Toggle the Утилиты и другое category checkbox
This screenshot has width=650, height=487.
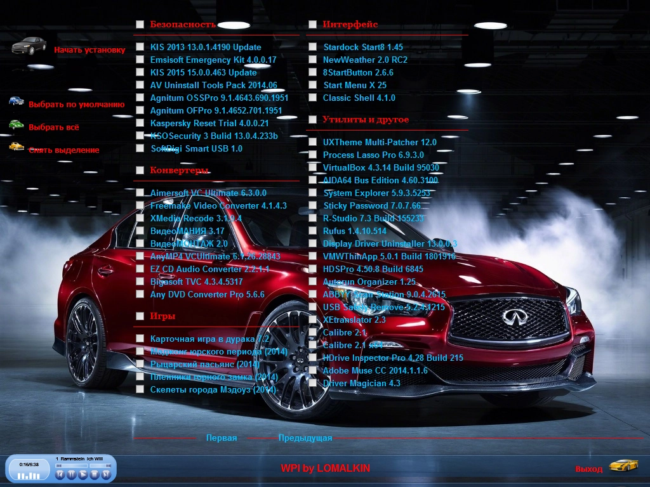pos(312,119)
